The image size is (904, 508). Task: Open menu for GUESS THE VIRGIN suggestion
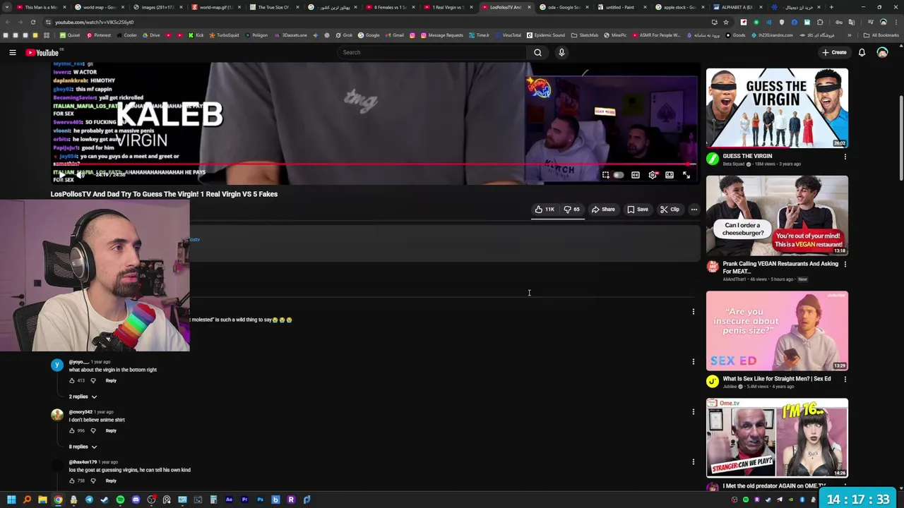845,157
